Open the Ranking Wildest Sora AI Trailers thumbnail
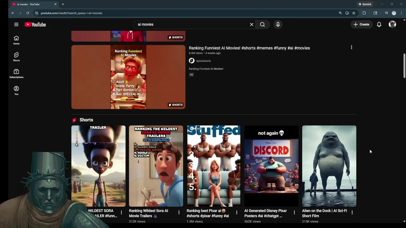The width and height of the screenshot is (406, 228). [x=156, y=166]
